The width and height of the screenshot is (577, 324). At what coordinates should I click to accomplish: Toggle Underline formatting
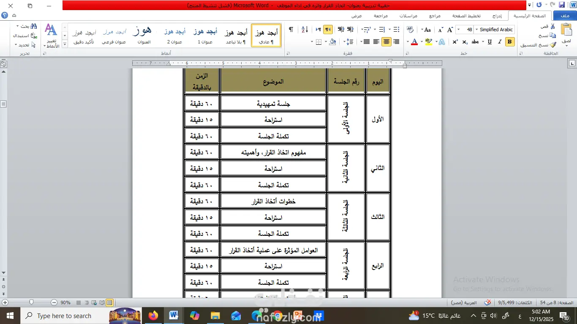[x=490, y=42]
